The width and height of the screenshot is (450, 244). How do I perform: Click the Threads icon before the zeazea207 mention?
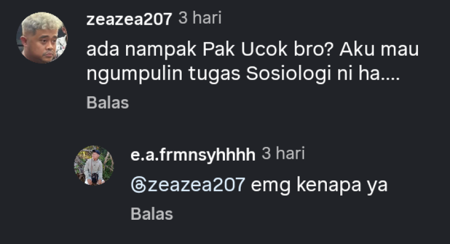coord(138,184)
